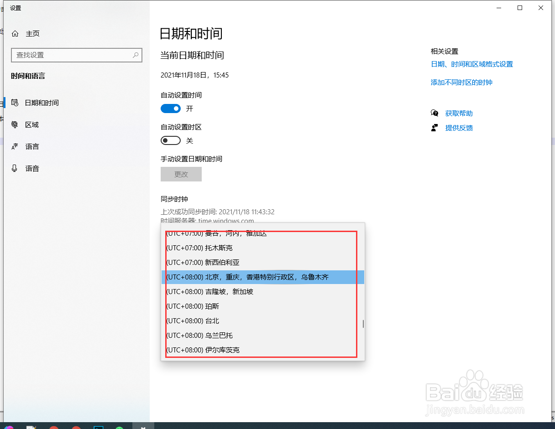Click the 日期和时间 calendar clock icon

point(15,103)
